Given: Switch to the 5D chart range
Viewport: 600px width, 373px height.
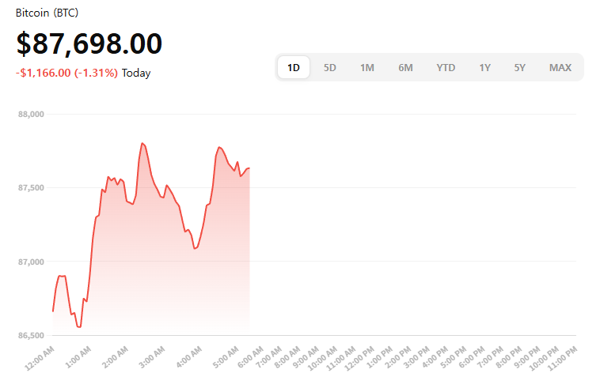Looking at the screenshot, I should [x=330, y=67].
